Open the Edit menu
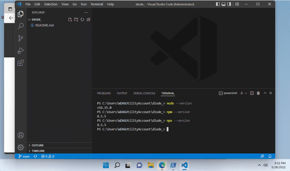This screenshot has width=290, height=171. pyautogui.click(x=37, y=4)
